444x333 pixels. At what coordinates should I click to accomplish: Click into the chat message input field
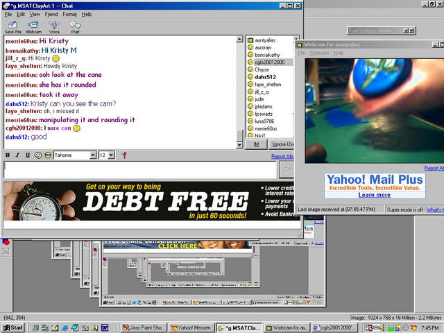click(140, 169)
